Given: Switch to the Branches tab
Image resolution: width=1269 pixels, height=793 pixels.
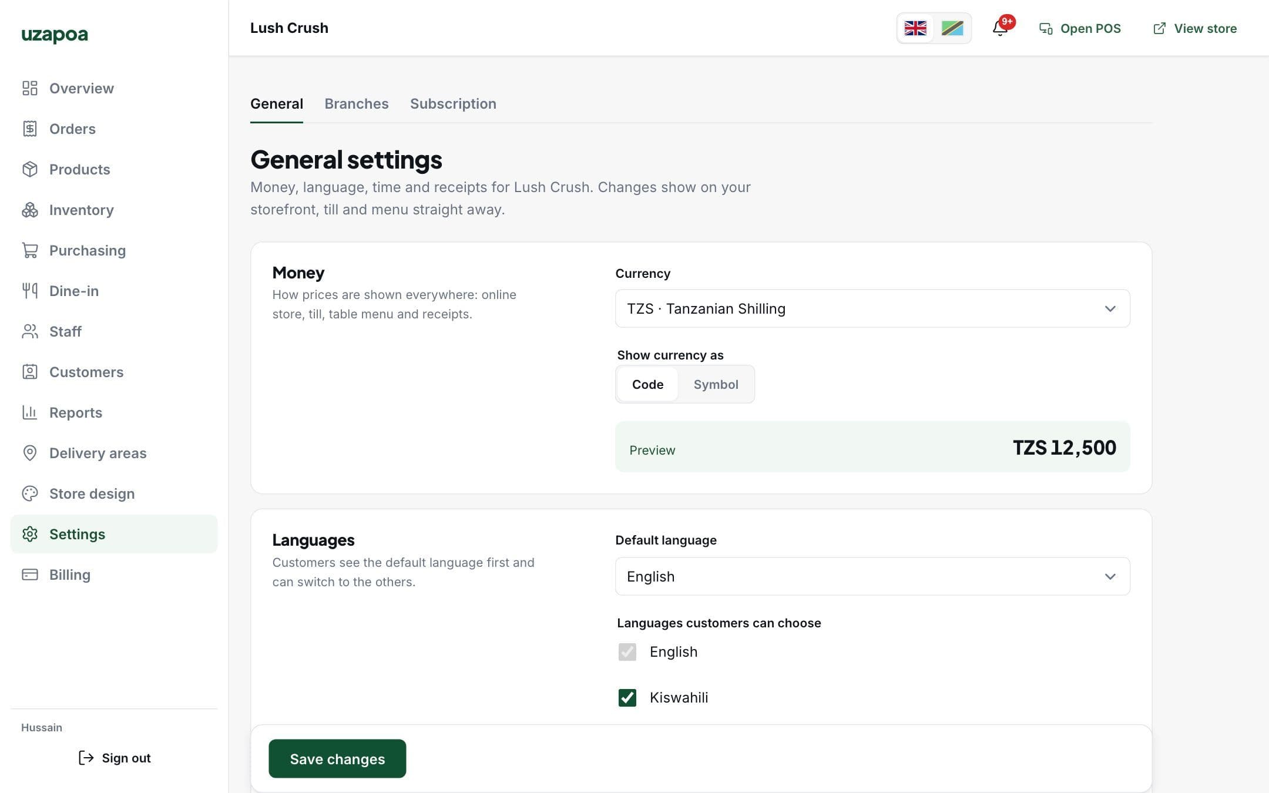Looking at the screenshot, I should point(357,104).
